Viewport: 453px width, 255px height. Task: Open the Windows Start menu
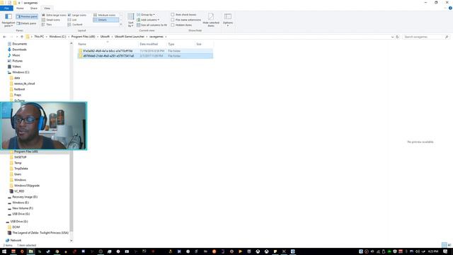(x=4, y=251)
